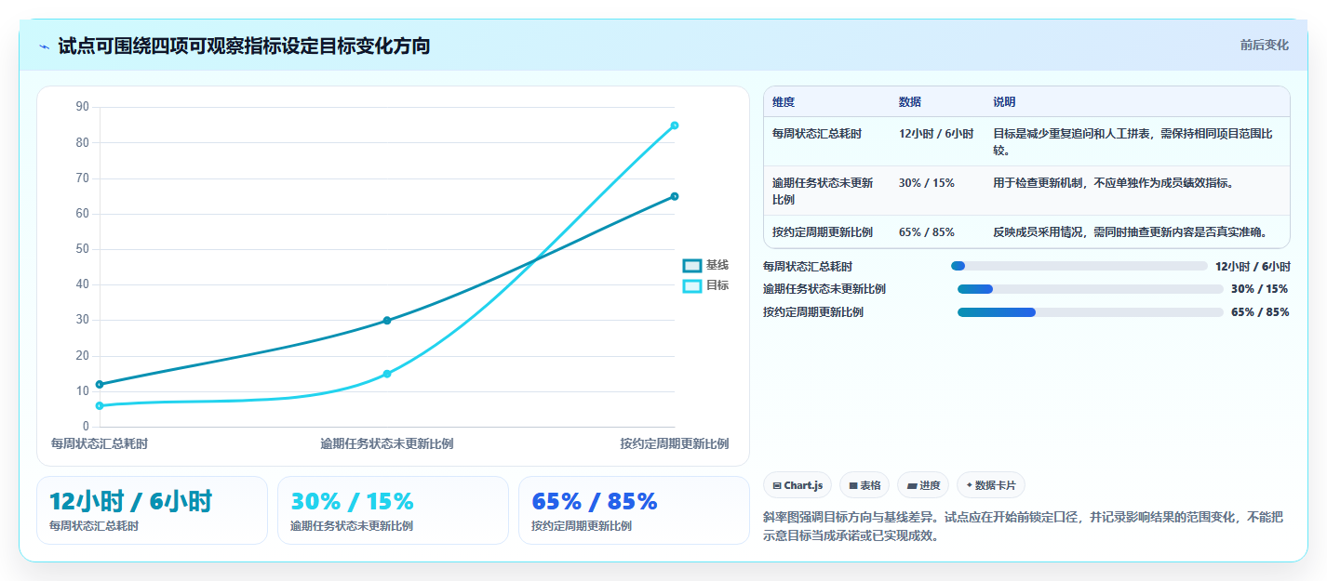1327x581 pixels.
Task: Click the lightning icon beside the title
Action: pos(45,46)
